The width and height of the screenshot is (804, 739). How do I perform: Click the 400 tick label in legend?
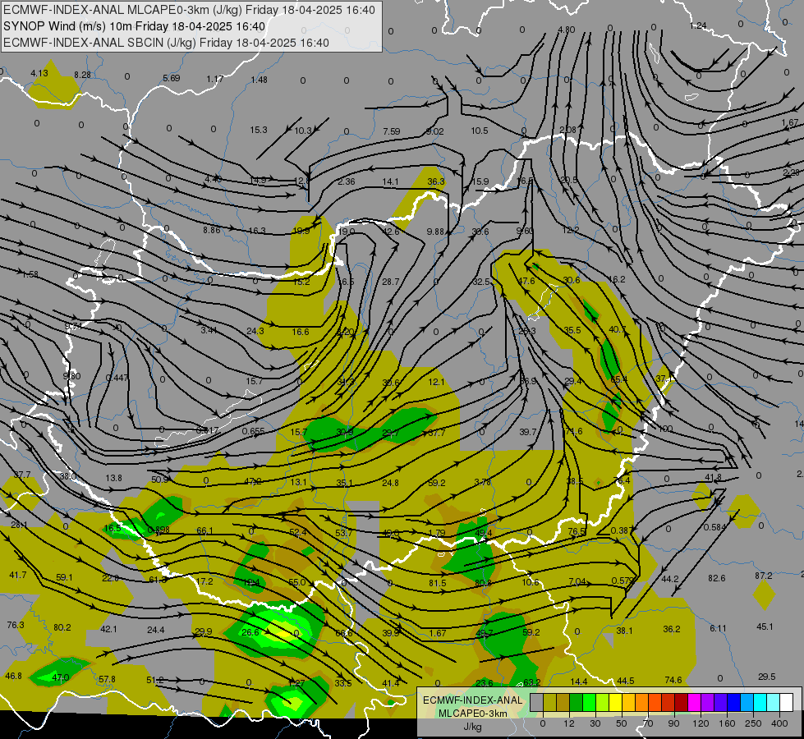(779, 723)
